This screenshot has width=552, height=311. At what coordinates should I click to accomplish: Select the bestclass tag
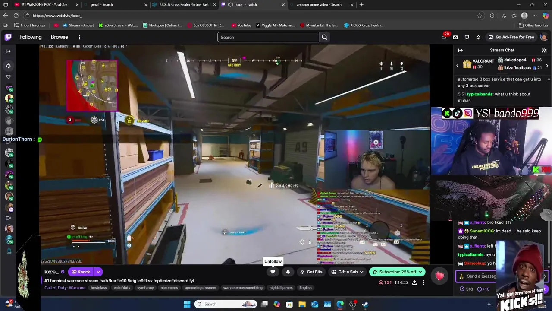click(x=99, y=288)
